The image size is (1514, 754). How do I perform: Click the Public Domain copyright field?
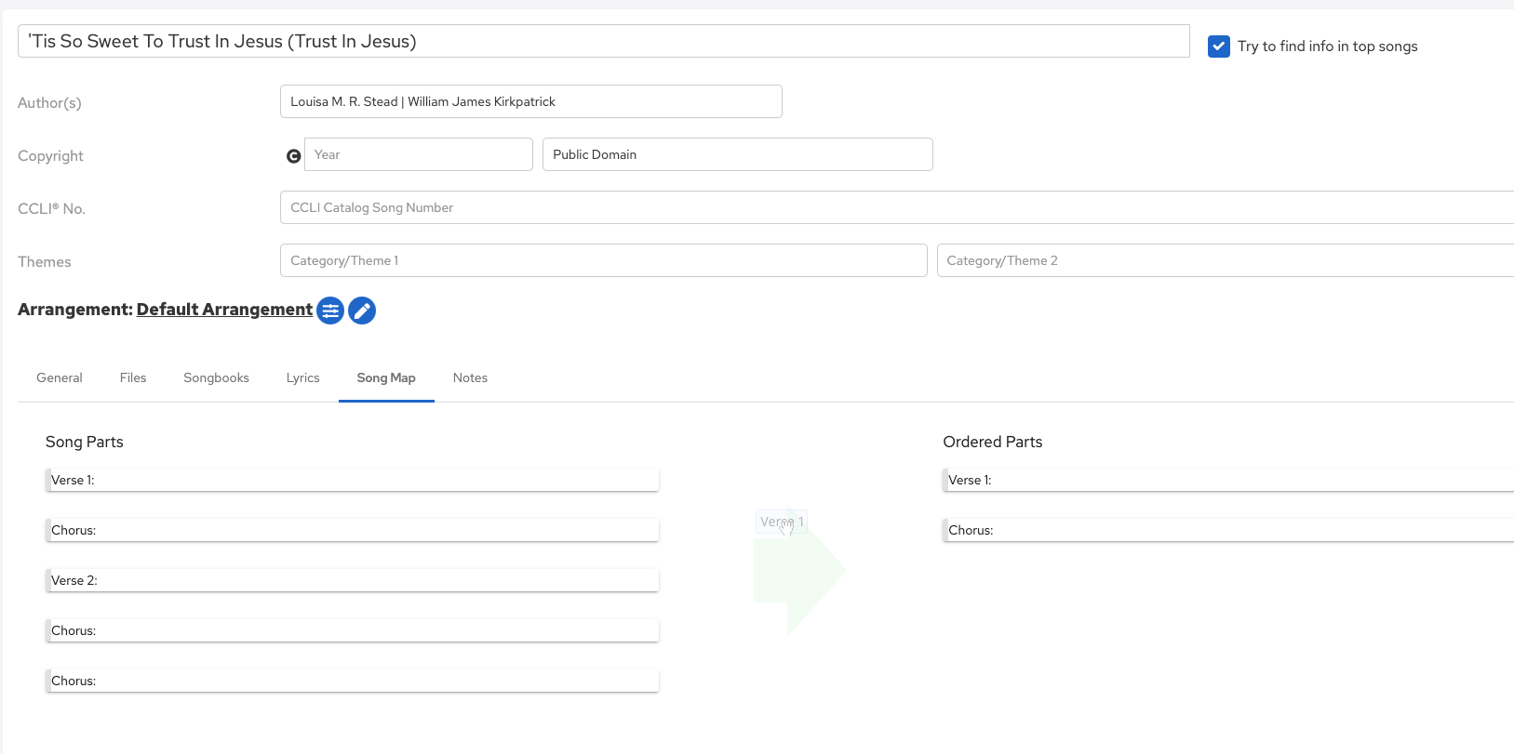click(x=737, y=154)
